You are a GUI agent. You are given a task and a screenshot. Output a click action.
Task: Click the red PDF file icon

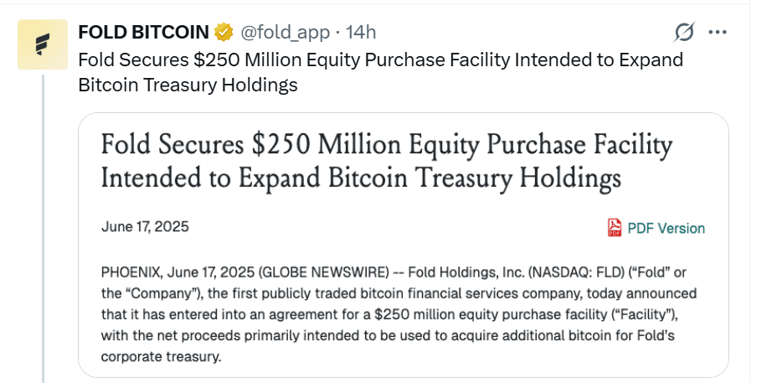pos(615,228)
